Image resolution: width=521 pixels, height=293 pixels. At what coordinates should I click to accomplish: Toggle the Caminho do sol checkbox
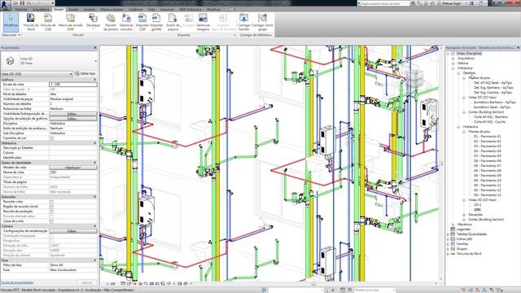click(x=51, y=138)
